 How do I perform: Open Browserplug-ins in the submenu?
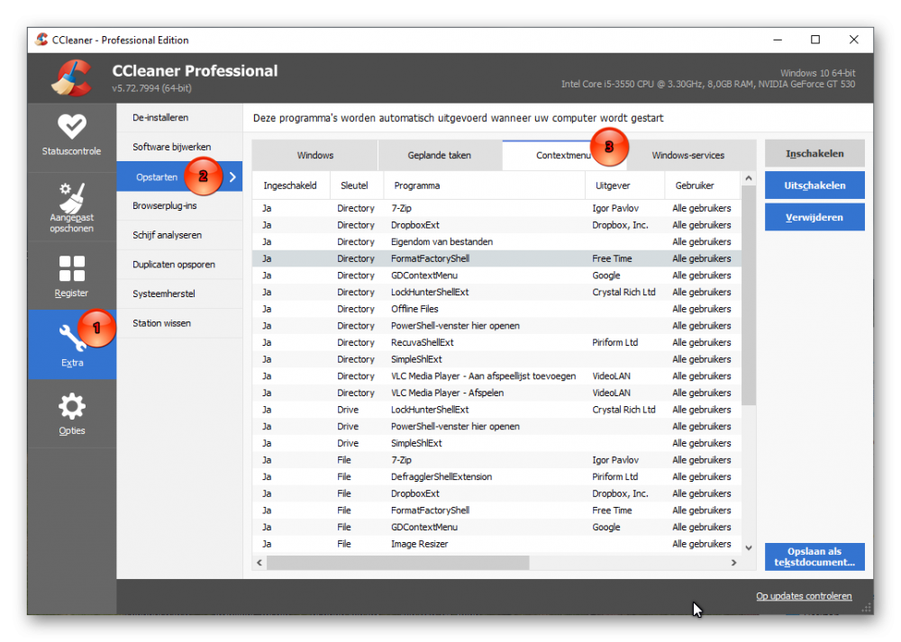[x=165, y=206]
